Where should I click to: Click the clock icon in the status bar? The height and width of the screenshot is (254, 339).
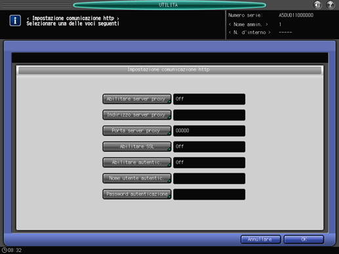(4, 250)
